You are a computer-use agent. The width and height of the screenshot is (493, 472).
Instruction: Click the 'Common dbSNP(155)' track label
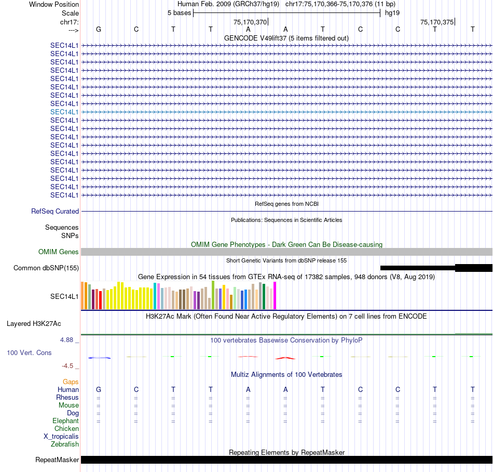[x=46, y=268]
